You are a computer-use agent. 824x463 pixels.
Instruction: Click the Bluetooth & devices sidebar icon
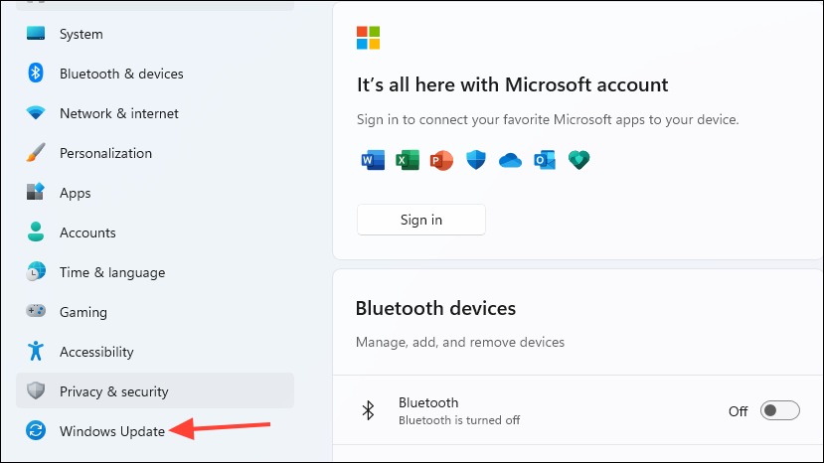[36, 74]
